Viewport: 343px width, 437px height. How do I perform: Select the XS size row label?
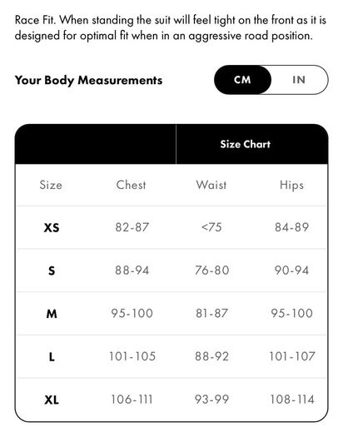[52, 228]
